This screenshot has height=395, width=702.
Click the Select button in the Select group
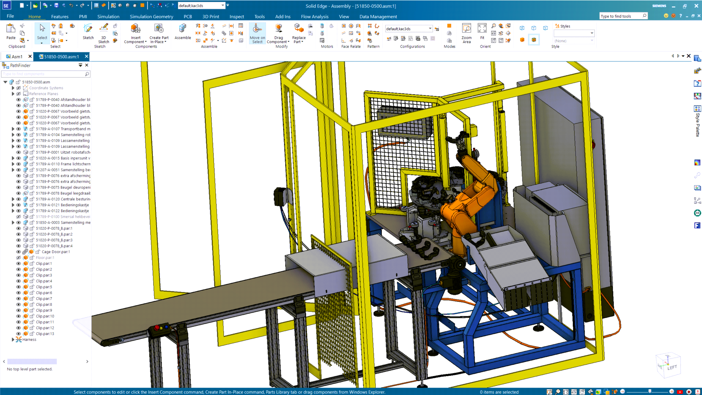pos(42,33)
